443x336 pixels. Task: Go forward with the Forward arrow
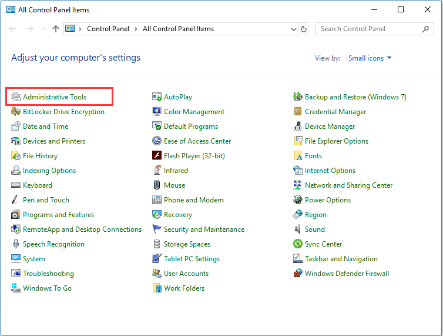coord(30,29)
